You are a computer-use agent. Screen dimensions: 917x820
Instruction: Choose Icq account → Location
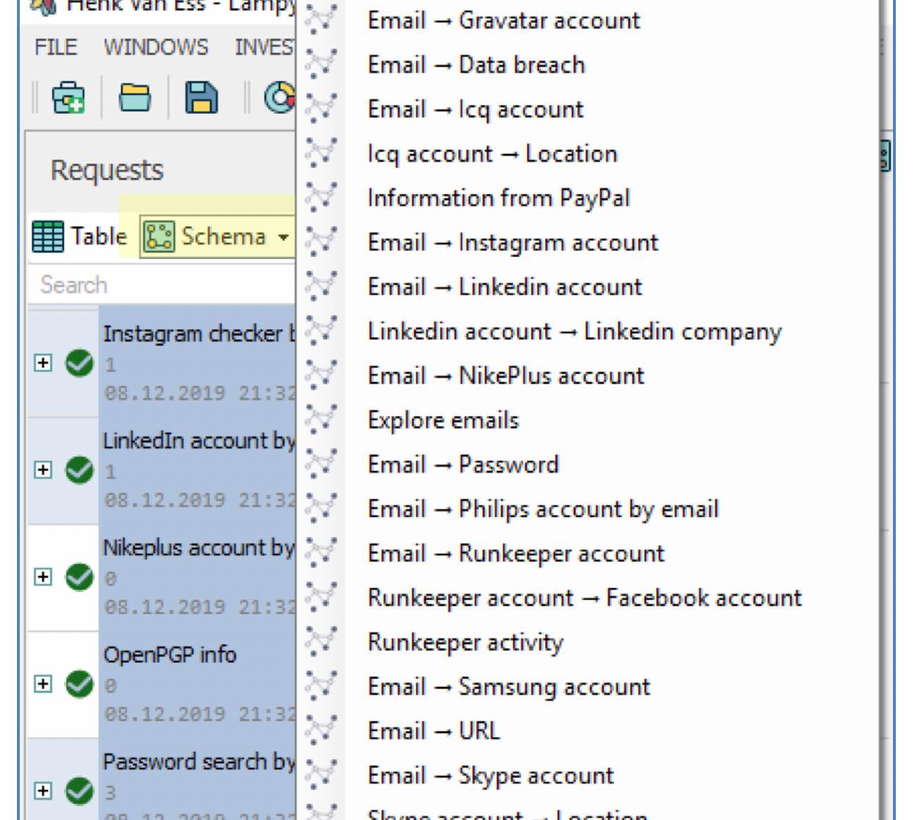click(492, 154)
